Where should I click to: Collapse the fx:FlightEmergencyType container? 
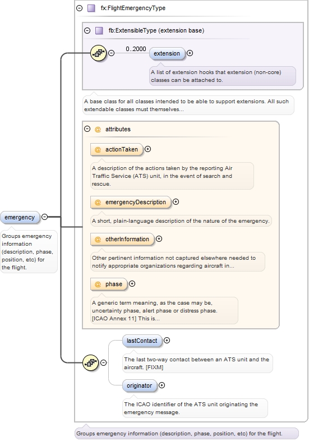(x=79, y=8)
